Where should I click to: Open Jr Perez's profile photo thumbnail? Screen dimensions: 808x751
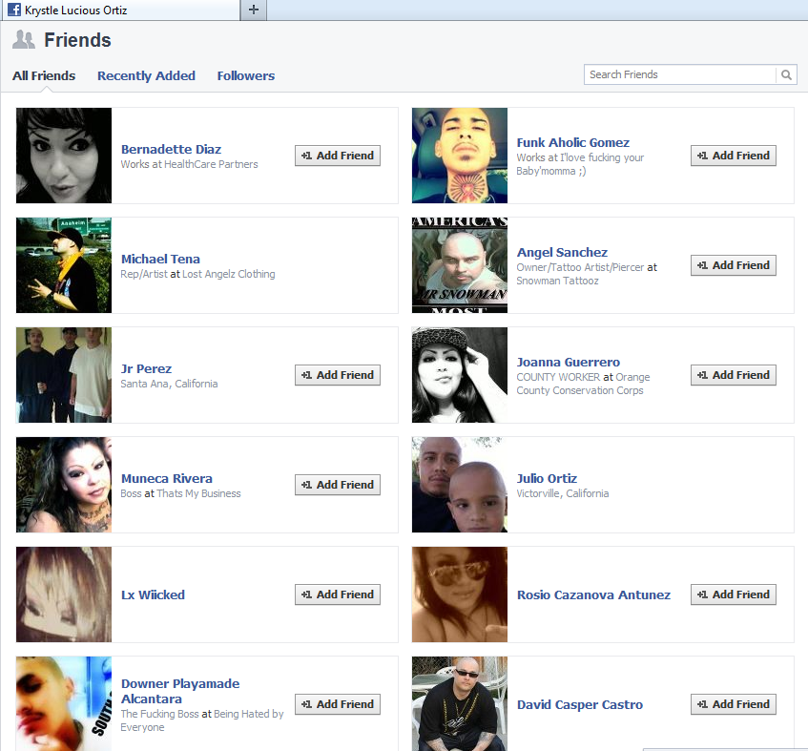point(64,375)
